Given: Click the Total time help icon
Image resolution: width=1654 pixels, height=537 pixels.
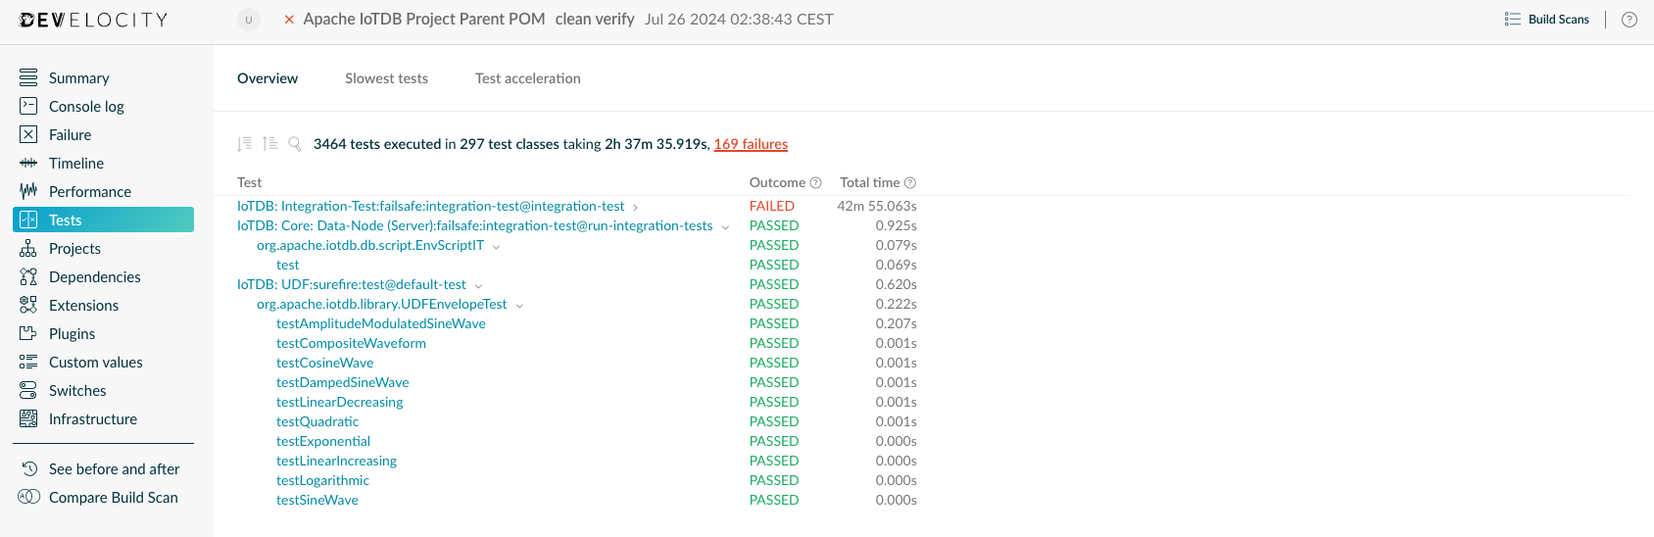Looking at the screenshot, I should coord(910,183).
